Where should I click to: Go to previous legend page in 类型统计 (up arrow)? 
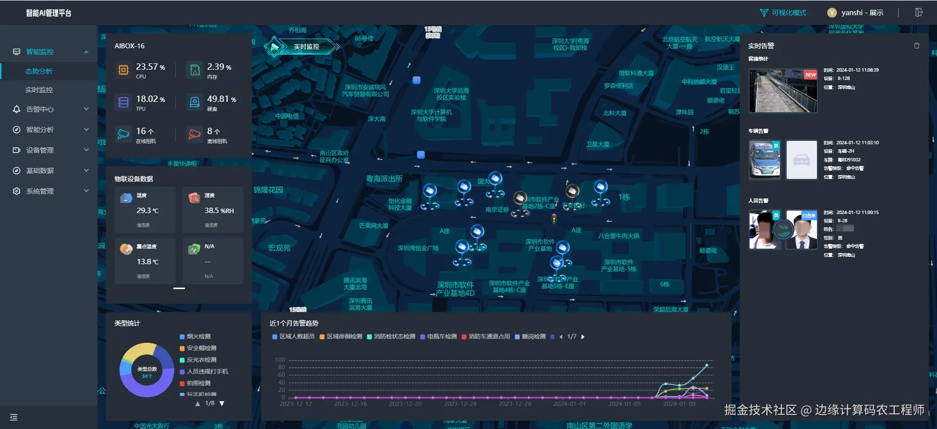(x=198, y=404)
